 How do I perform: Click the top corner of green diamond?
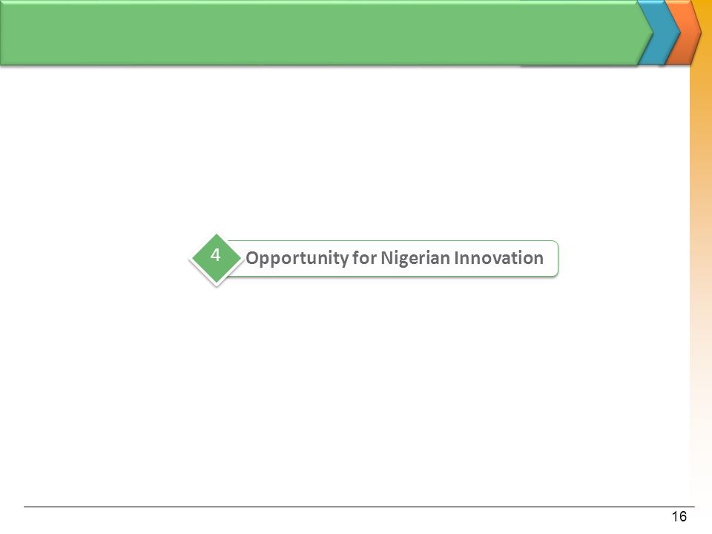(x=217, y=237)
